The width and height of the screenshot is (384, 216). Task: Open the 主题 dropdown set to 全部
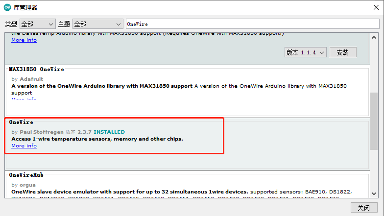coord(98,24)
